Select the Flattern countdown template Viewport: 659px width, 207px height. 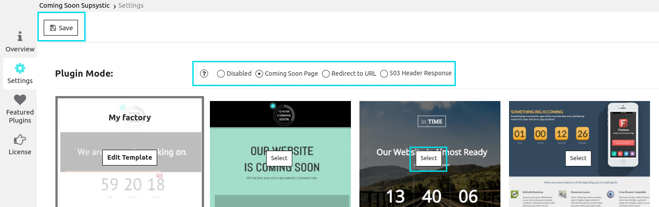pyautogui.click(x=578, y=158)
